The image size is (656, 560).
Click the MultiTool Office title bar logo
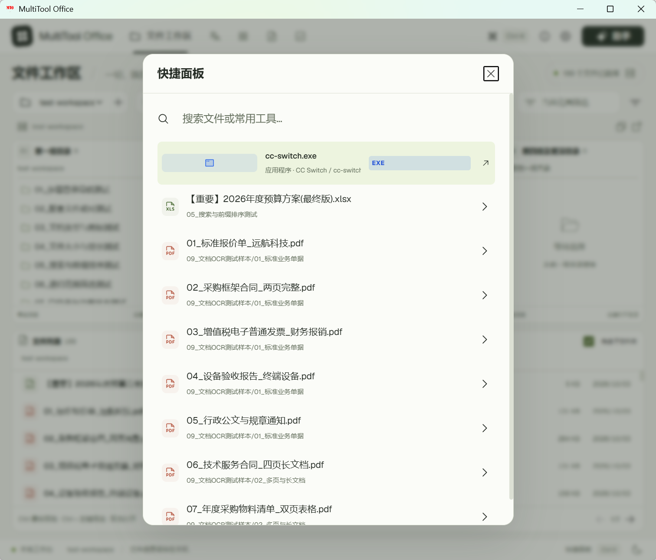tap(10, 8)
